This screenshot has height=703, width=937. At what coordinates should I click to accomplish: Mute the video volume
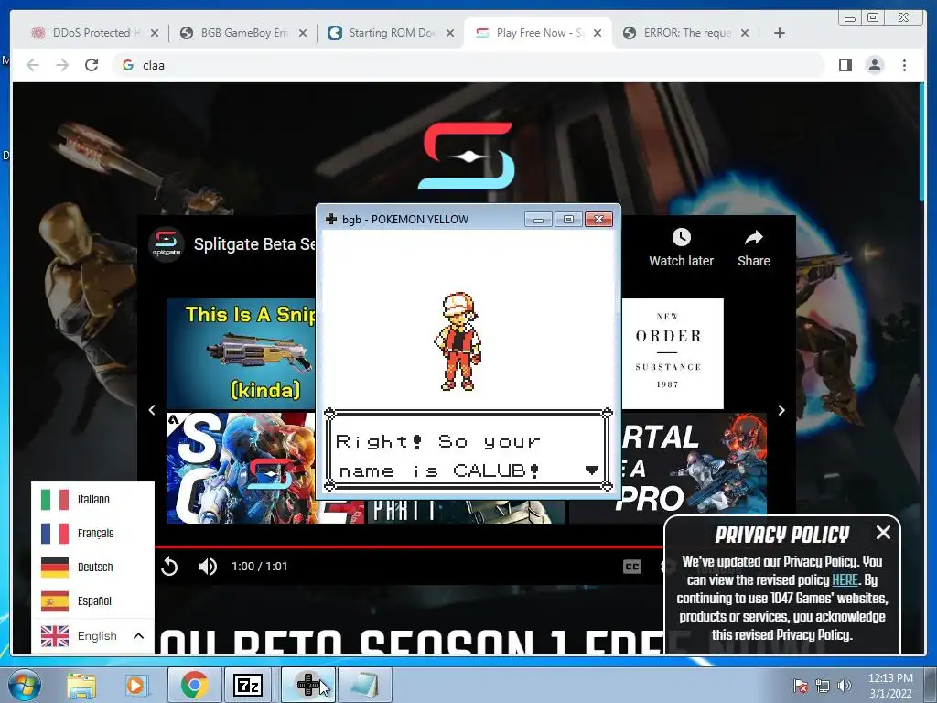click(208, 566)
